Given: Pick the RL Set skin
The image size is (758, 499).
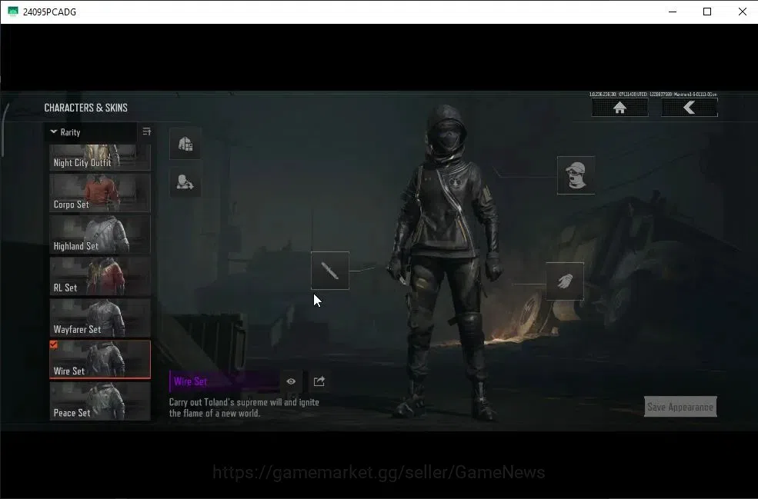Looking at the screenshot, I should 100,276.
